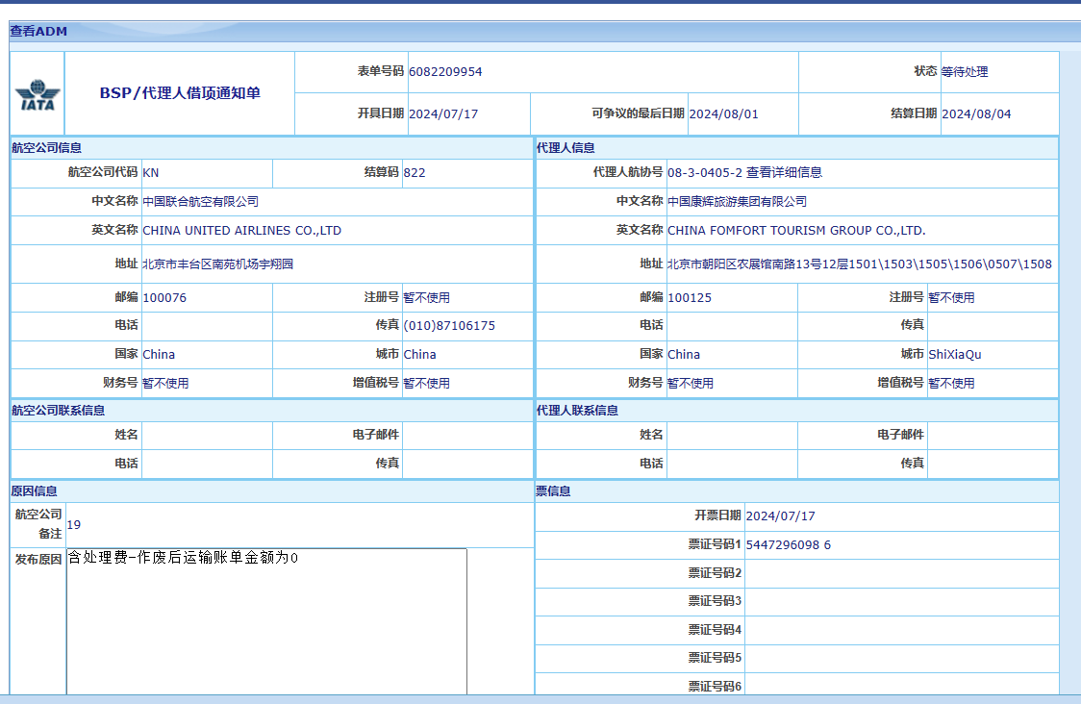This screenshot has height=704, width=1081.
Task: Click the BSP/代理人借项通知单 heading
Action: click(180, 93)
